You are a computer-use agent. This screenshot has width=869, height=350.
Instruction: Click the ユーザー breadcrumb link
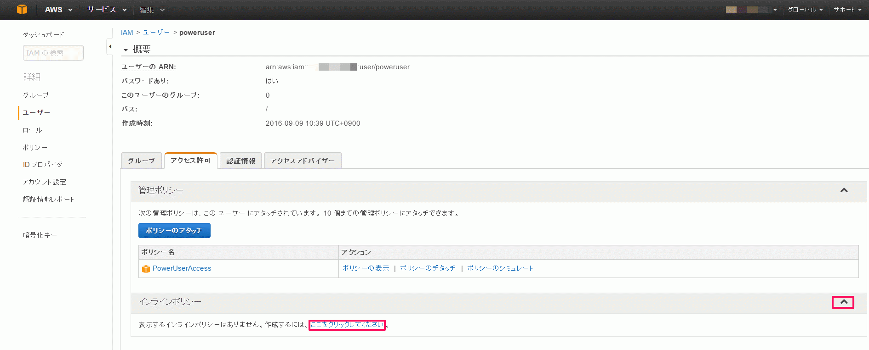[156, 33]
